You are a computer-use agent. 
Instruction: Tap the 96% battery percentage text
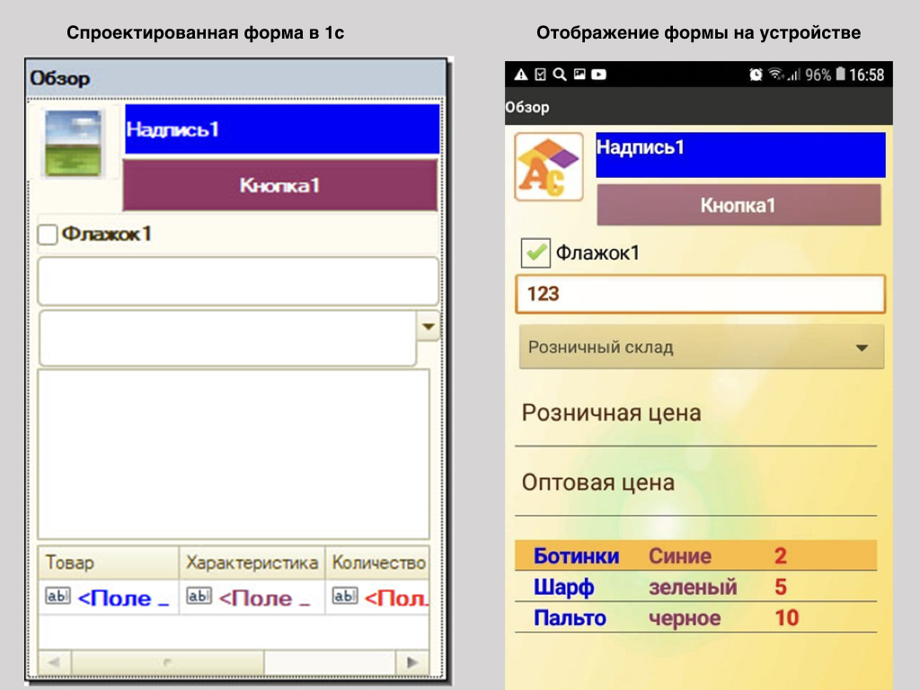coord(818,75)
